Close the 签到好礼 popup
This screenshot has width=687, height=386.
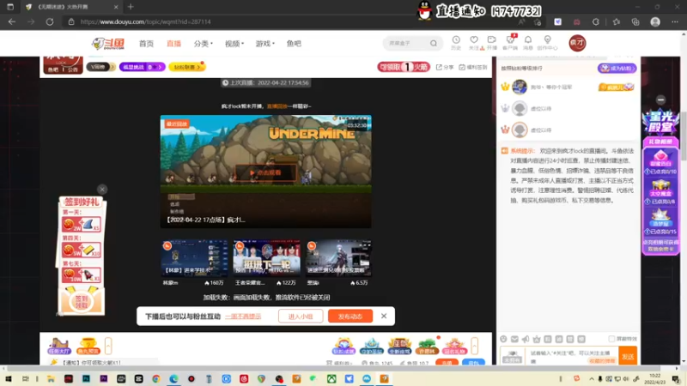pos(102,189)
